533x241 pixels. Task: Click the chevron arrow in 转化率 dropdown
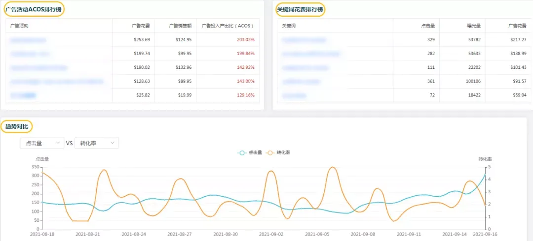pyautogui.click(x=113, y=143)
